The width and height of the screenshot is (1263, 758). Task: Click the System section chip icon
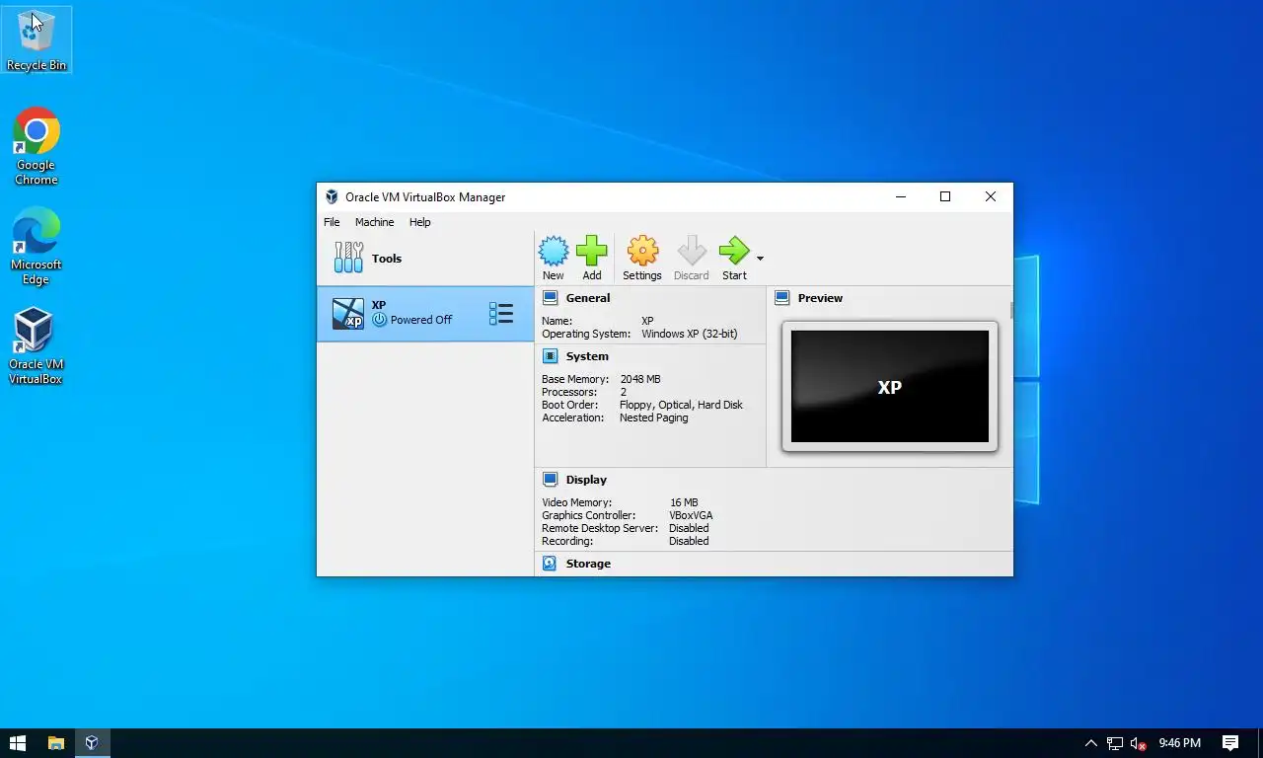tap(551, 356)
